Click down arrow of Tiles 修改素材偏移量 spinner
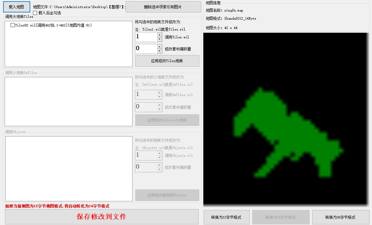372x225 pixels. pos(160,51)
